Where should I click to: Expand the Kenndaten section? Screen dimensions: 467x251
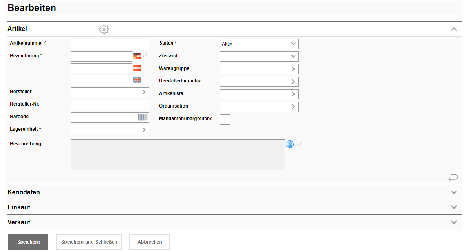[x=454, y=192]
